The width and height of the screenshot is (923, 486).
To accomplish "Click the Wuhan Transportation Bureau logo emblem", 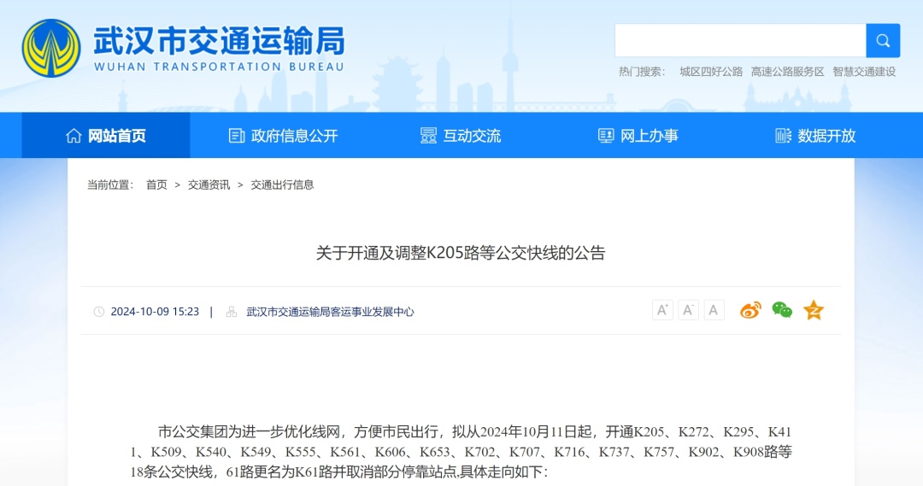I will pos(51,48).
